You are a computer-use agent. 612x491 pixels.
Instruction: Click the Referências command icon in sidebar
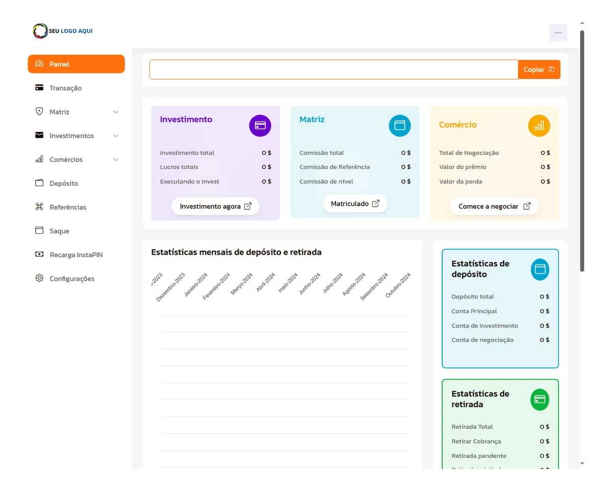pyautogui.click(x=39, y=207)
